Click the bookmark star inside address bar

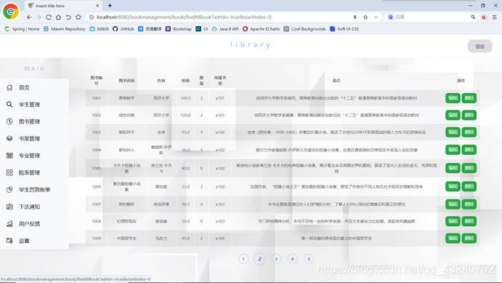pos(365,17)
